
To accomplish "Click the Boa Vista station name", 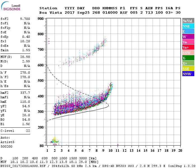I will [x=51, y=13].
